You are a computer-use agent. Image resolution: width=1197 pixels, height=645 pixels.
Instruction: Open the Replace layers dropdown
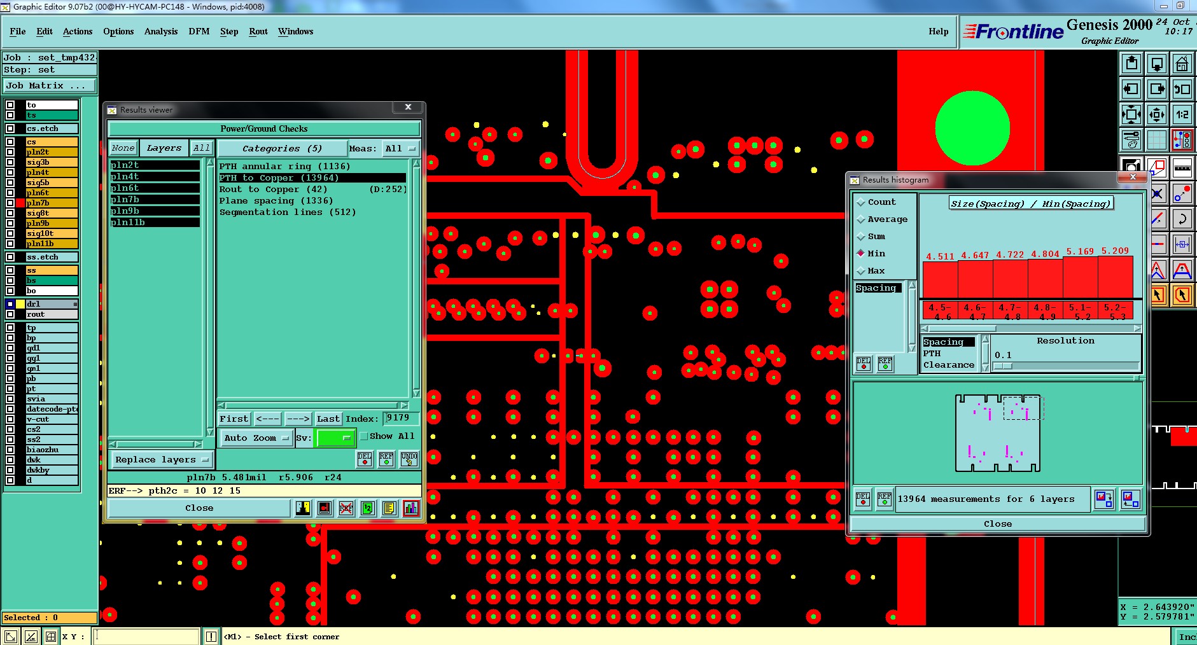point(162,459)
